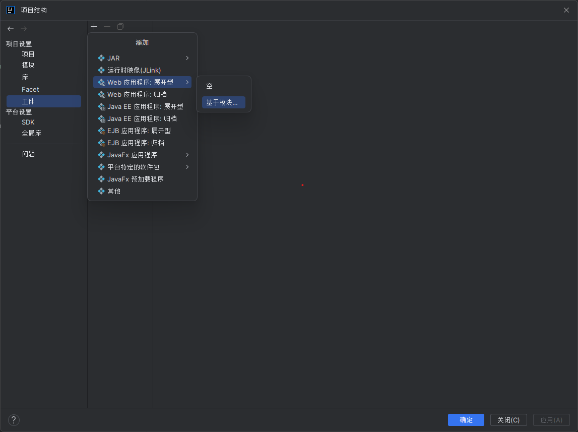Image resolution: width=578 pixels, height=432 pixels.
Task: Click the remove artifact minus icon
Action: click(x=107, y=27)
